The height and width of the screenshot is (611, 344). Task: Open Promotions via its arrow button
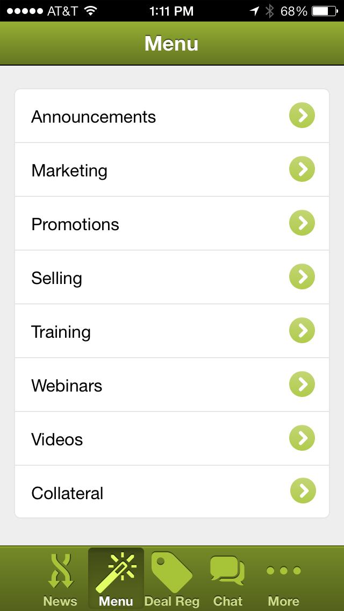pos(302,223)
